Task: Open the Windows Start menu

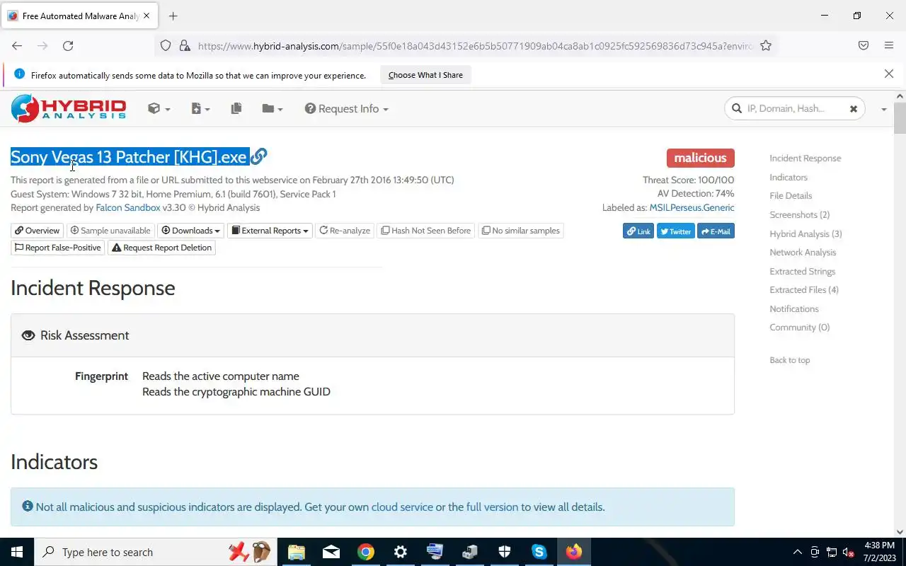Action: (x=17, y=552)
